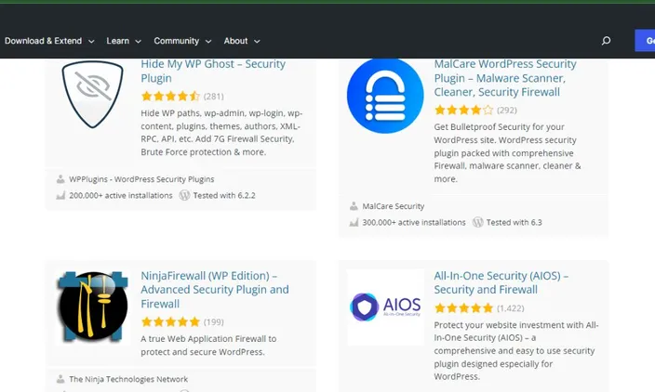The width and height of the screenshot is (655, 392).
Task: Expand the Learn menu
Action: click(124, 41)
